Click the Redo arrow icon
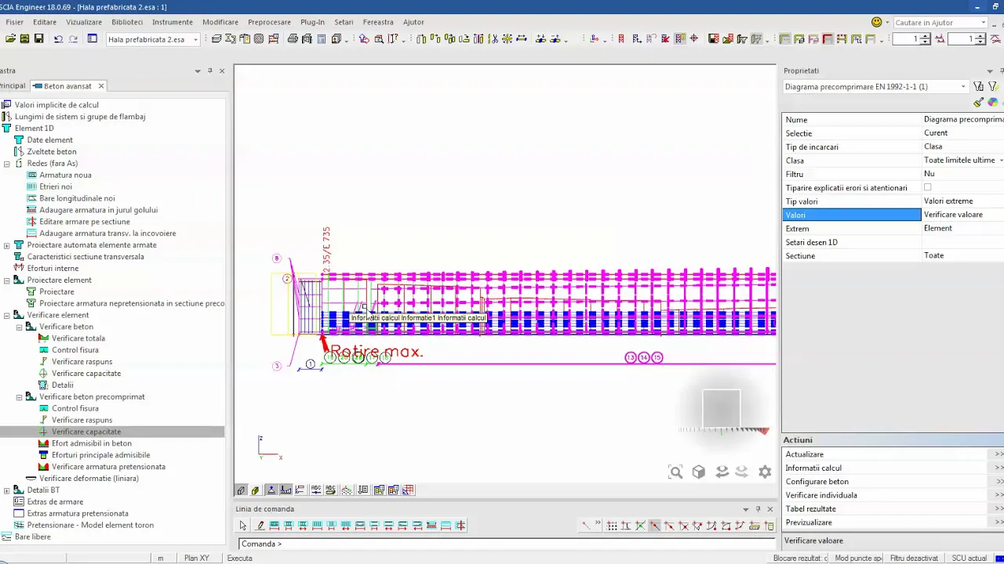The height and width of the screenshot is (564, 1004). (x=73, y=38)
